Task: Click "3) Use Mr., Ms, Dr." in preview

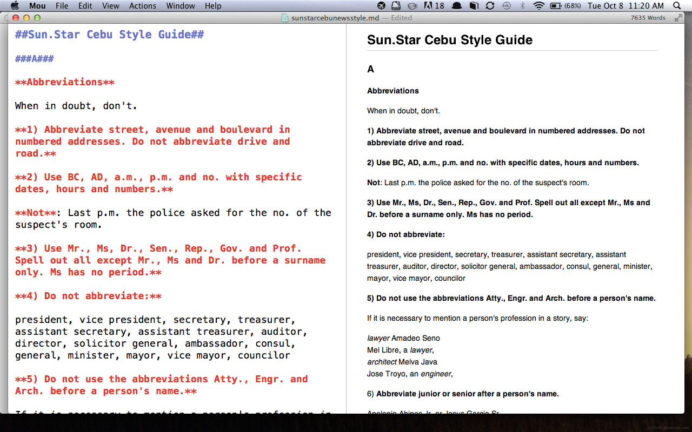Action: tap(509, 208)
